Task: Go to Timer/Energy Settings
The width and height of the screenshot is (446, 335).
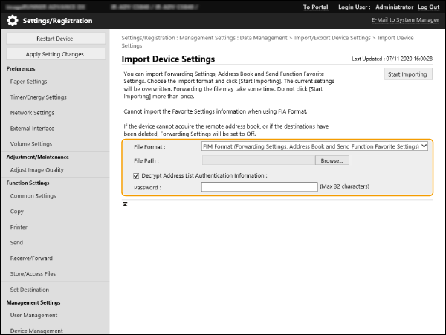Action: click(38, 97)
